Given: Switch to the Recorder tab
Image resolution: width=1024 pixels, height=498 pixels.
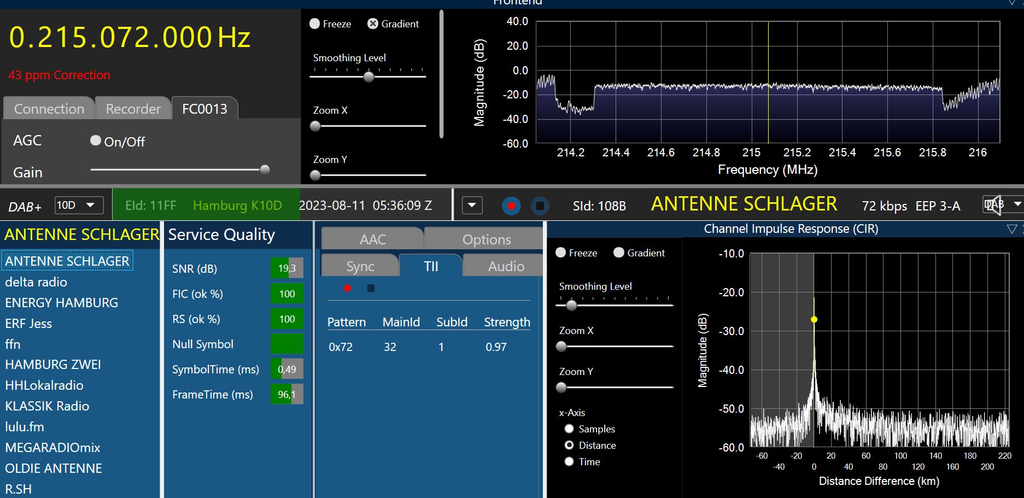Looking at the screenshot, I should [133, 109].
